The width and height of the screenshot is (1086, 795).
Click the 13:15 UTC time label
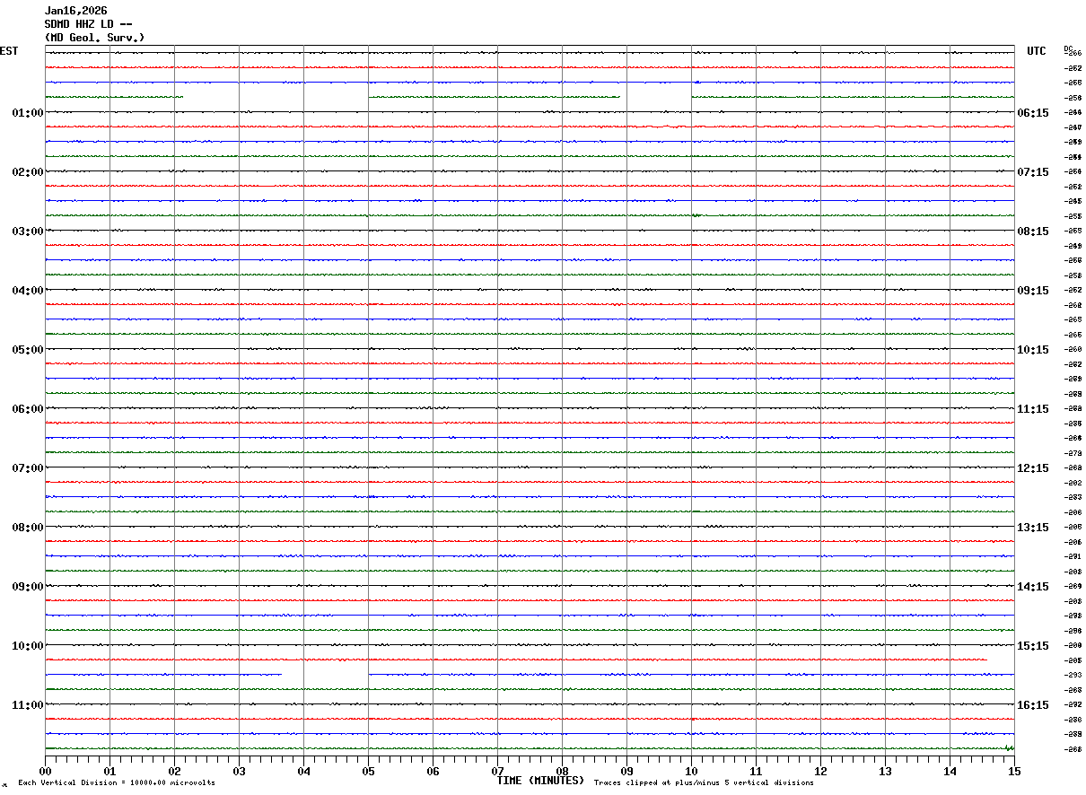point(1033,528)
